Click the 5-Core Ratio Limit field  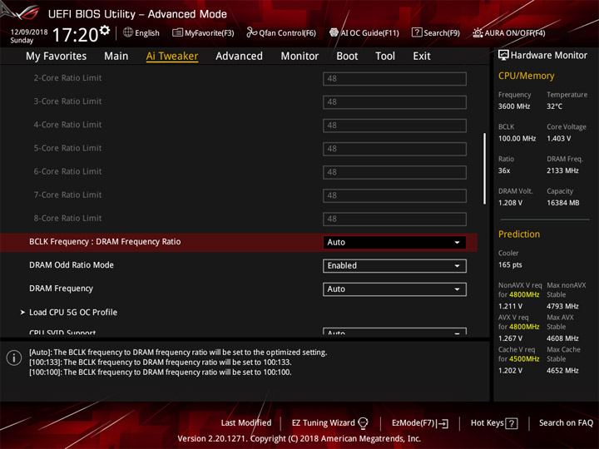(x=394, y=149)
